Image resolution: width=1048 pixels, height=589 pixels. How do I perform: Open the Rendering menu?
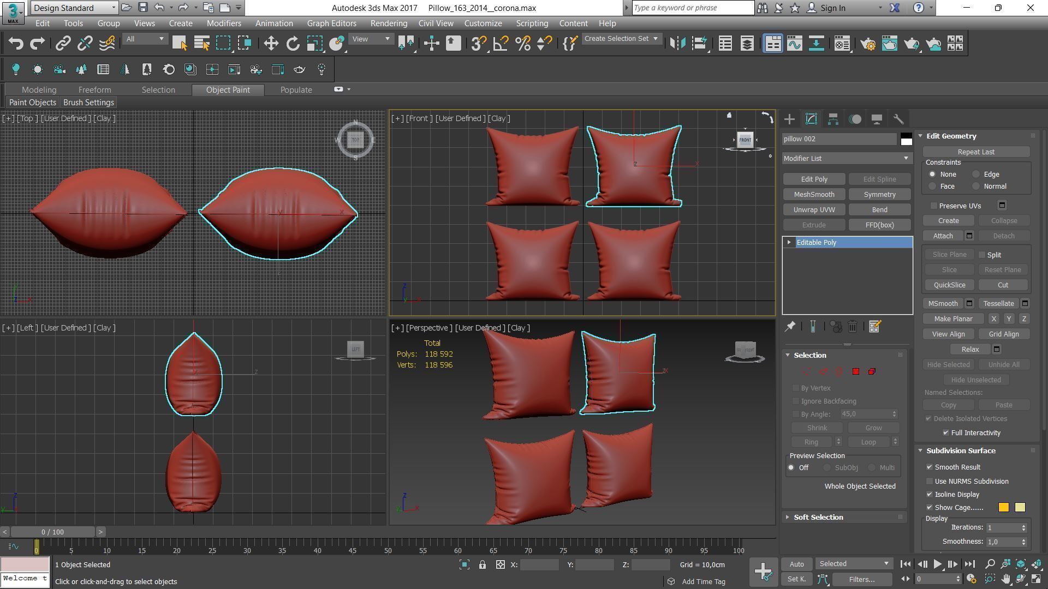[389, 23]
